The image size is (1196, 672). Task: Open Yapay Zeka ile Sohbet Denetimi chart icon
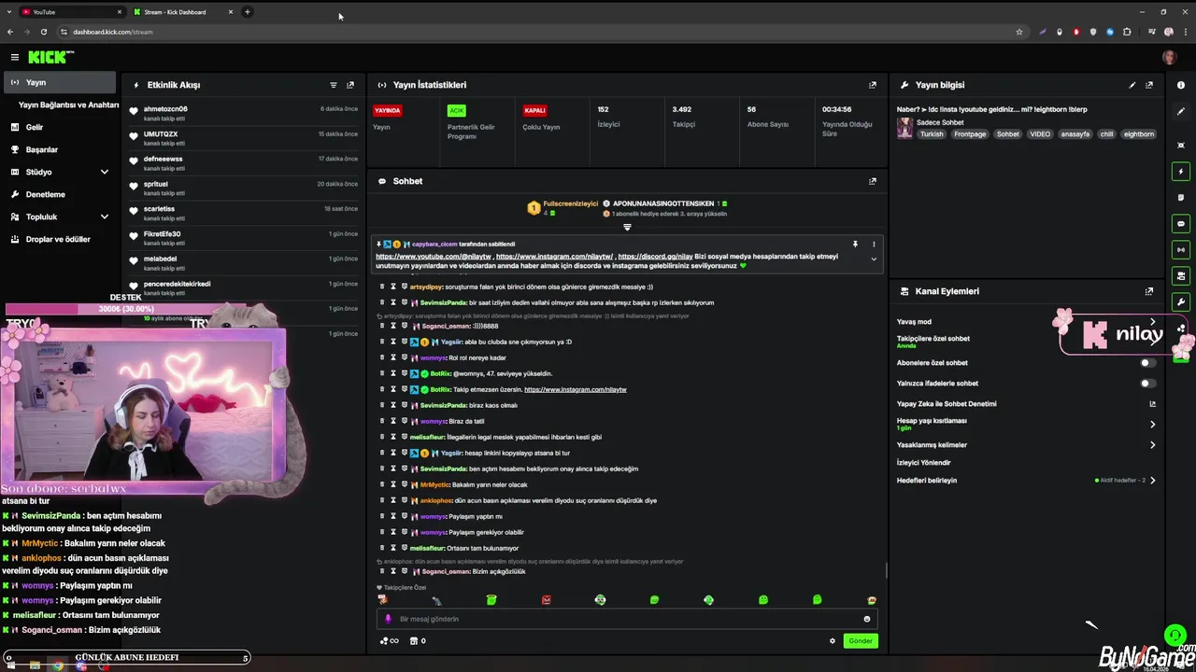[1152, 404]
